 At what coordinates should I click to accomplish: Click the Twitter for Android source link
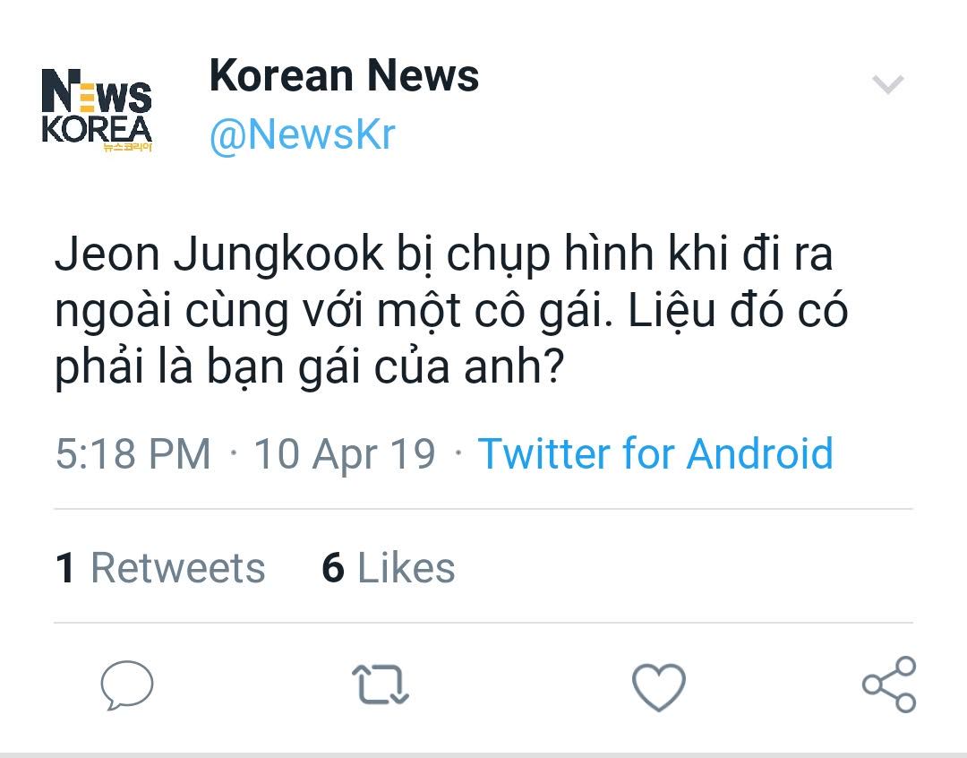pos(655,453)
